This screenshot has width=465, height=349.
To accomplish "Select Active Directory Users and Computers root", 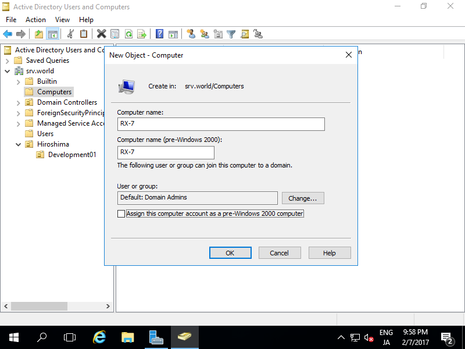I will point(59,50).
